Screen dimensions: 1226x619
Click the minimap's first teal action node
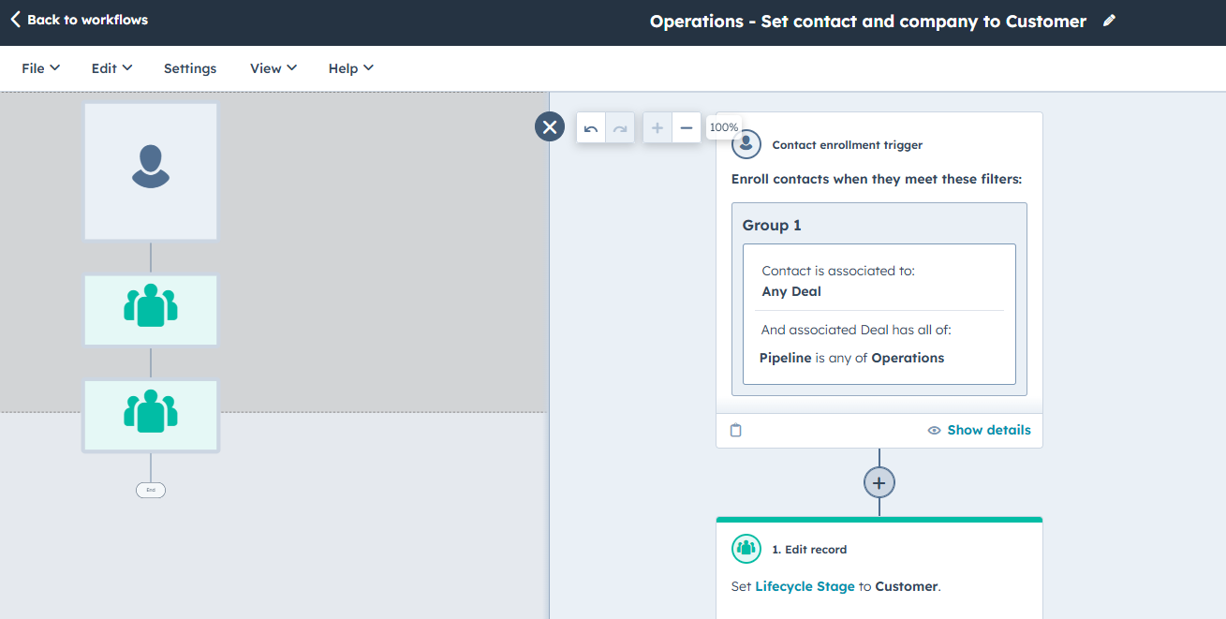tap(151, 310)
